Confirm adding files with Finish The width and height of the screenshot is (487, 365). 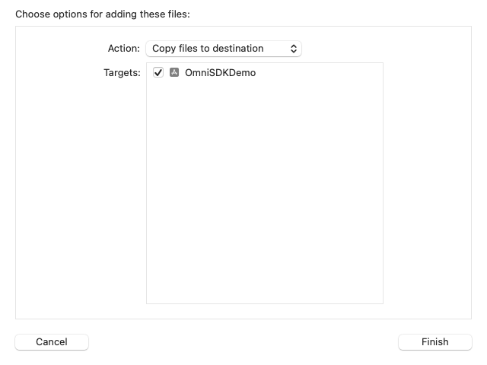[435, 342]
